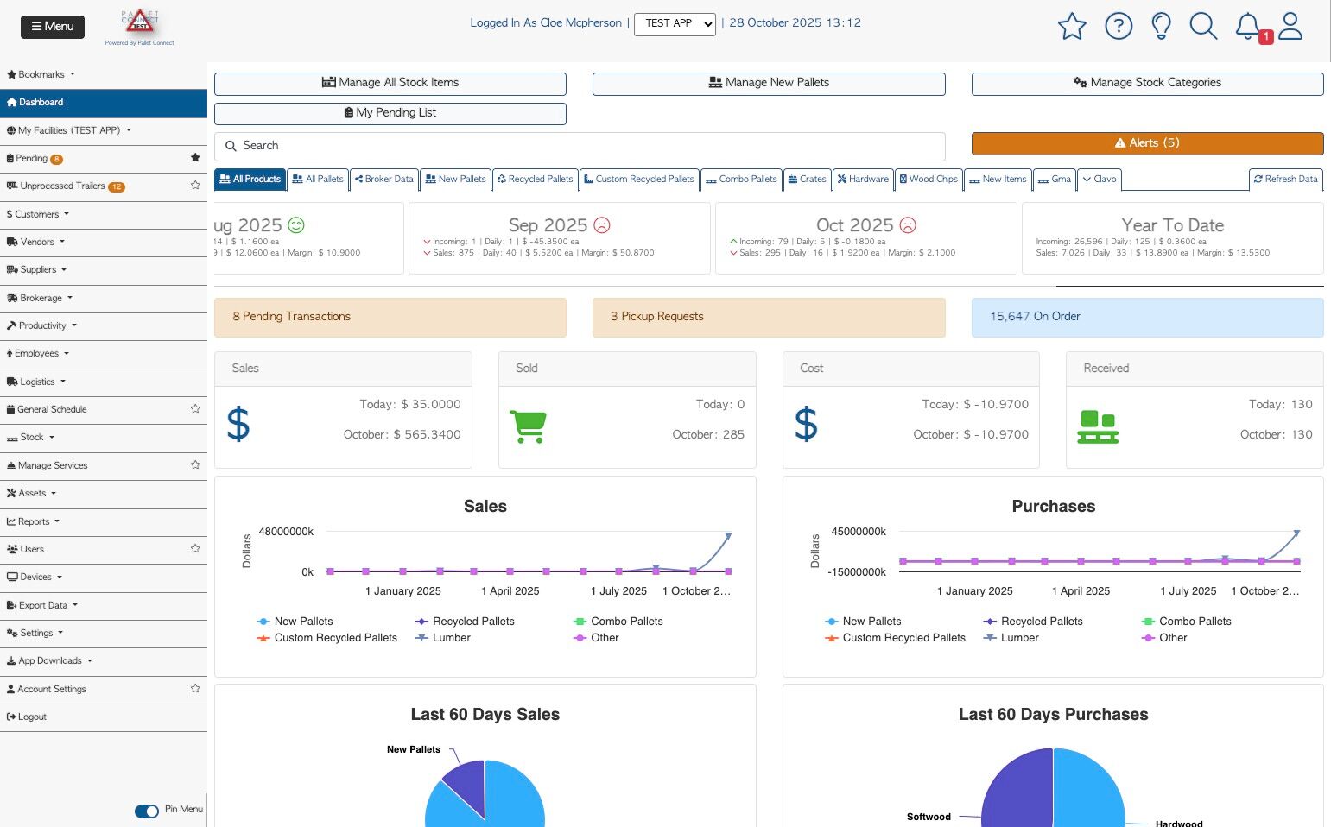1331x827 pixels.
Task: Toggle the Pin Menu switch
Action: (x=147, y=811)
